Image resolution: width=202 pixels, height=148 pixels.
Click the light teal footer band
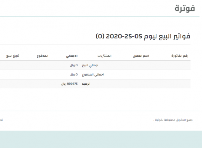[101, 139]
